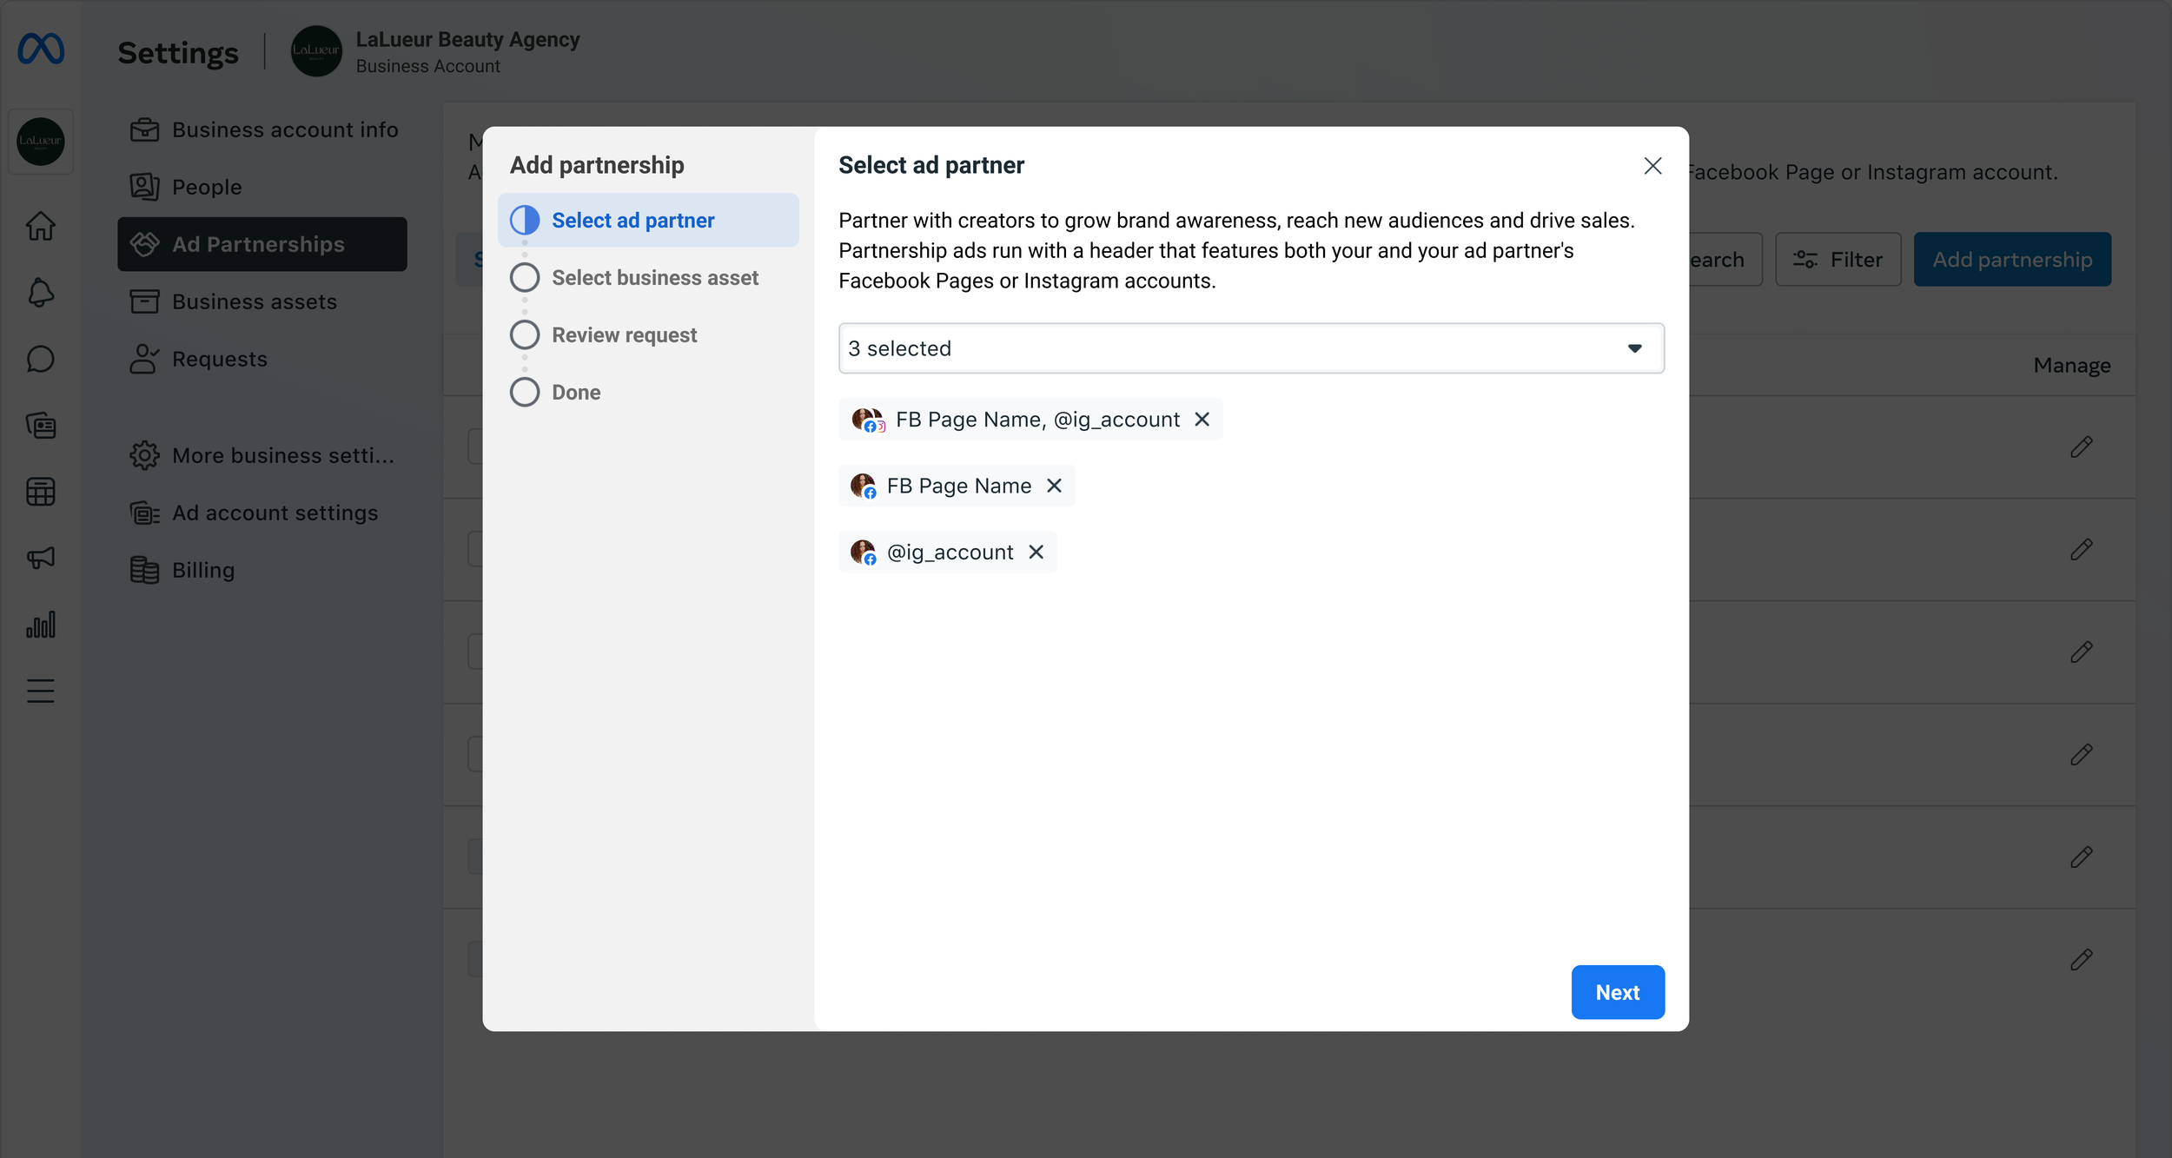Open Ad account settings menu item
Screen dimensions: 2172x1158
[275, 513]
